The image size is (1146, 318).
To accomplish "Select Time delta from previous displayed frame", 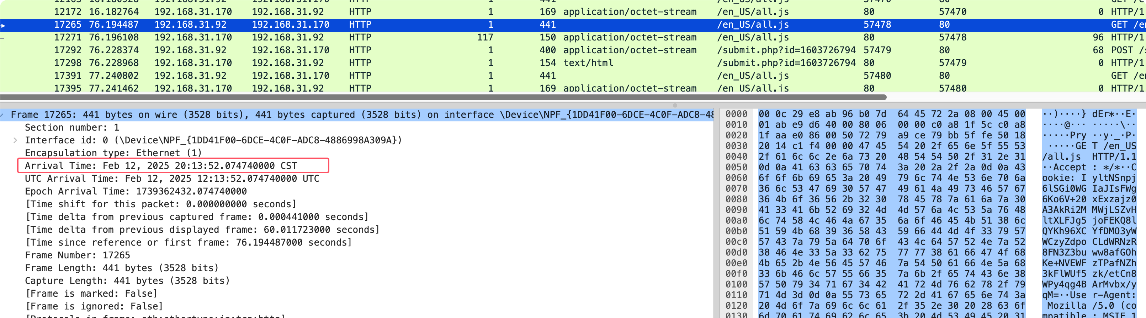I will coord(202,230).
